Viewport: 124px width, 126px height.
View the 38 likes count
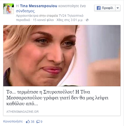coord(33,122)
